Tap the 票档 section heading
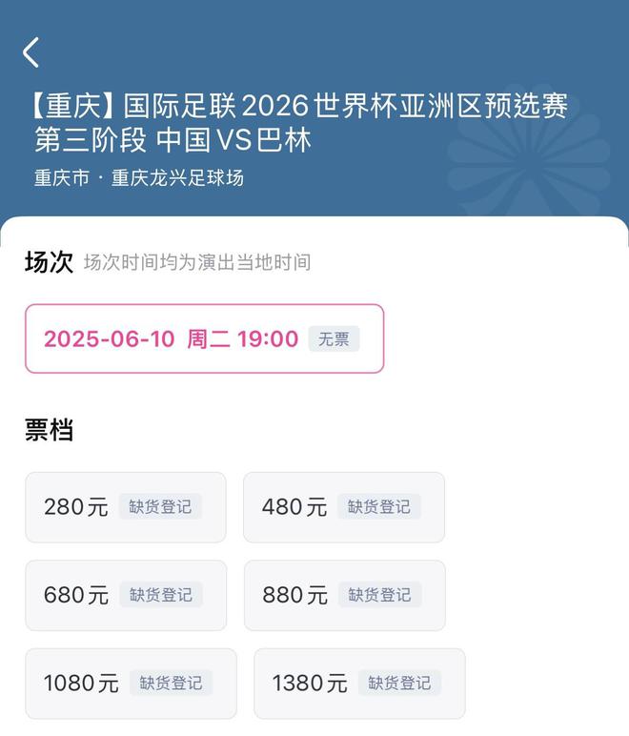 point(49,430)
